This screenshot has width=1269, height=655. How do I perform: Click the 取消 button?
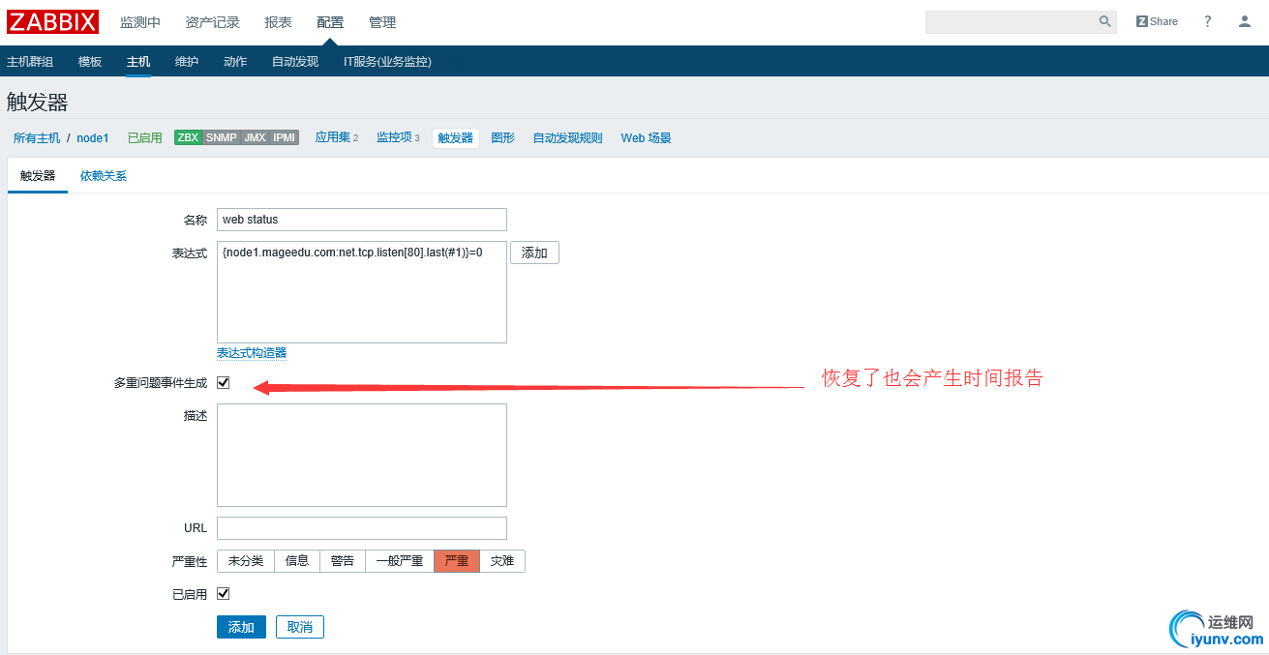[300, 627]
